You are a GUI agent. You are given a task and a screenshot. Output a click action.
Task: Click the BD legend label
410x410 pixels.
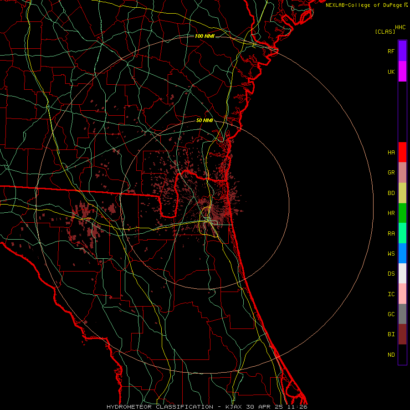point(391,193)
